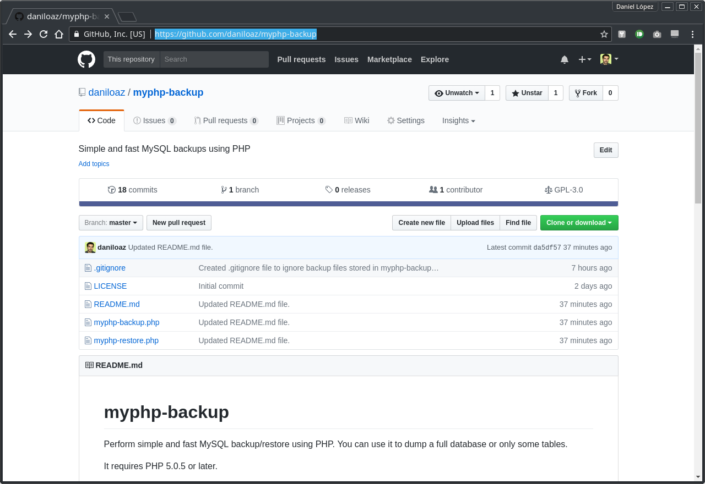Expand the Insights dropdown

tap(458, 120)
